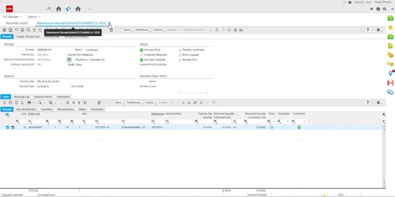Click the Order Line column header link

[34, 114]
